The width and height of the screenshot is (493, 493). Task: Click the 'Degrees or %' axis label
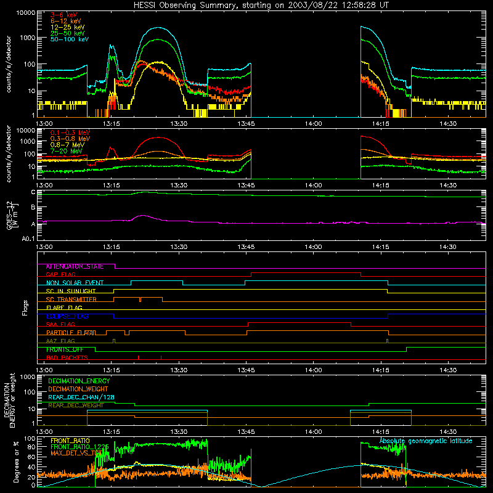17,462
